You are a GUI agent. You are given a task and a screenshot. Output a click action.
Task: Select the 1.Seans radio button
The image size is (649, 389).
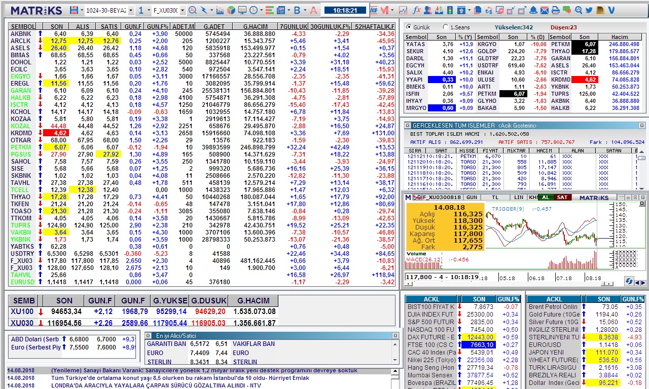coord(446,27)
